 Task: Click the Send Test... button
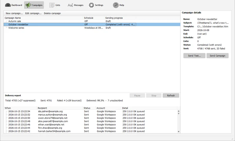click(194, 56)
